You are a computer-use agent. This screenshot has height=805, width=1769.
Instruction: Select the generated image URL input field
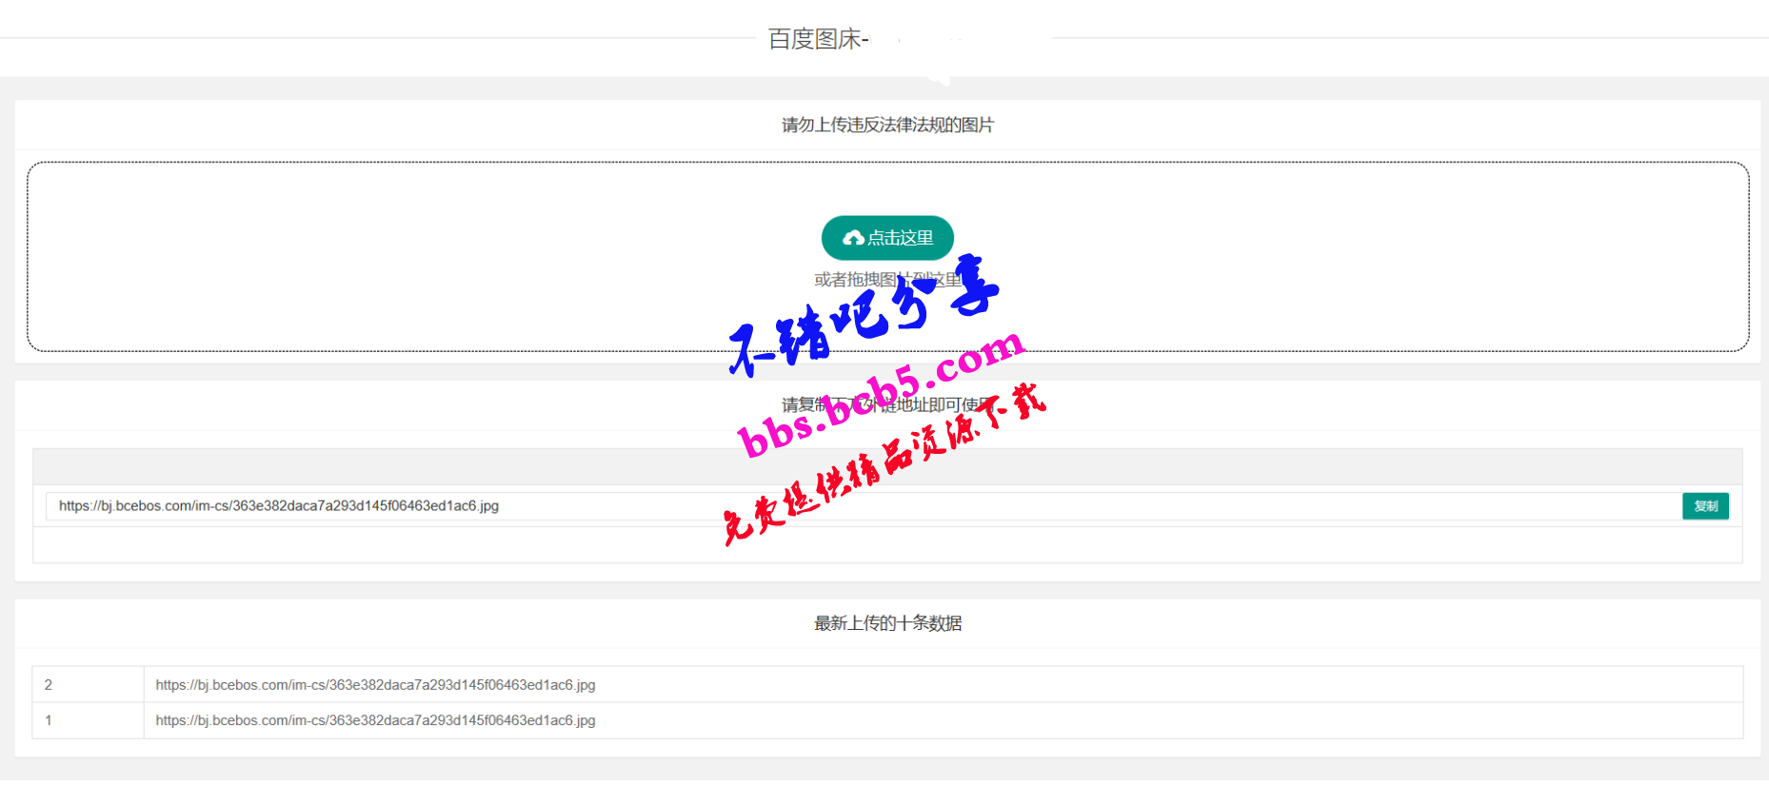pyautogui.click(x=862, y=506)
